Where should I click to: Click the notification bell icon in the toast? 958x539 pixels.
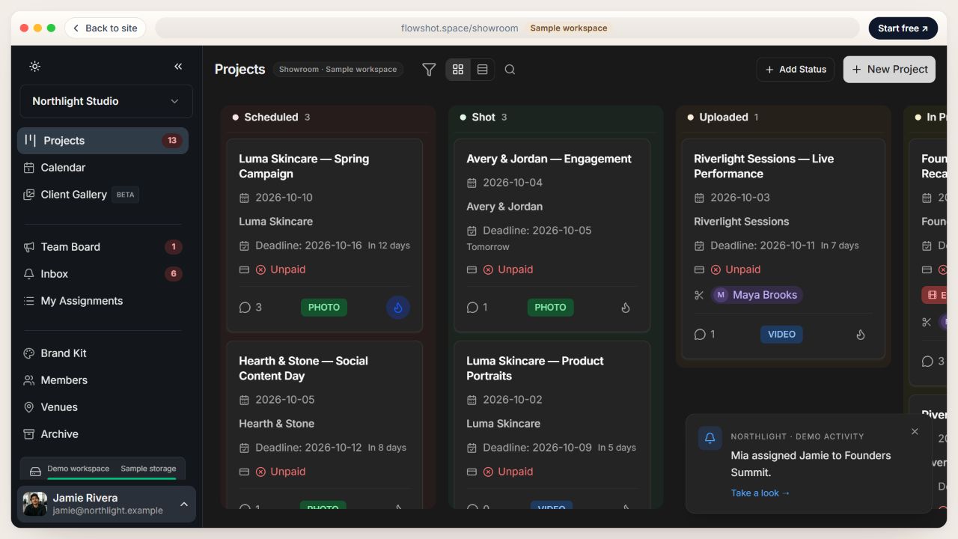coord(710,439)
